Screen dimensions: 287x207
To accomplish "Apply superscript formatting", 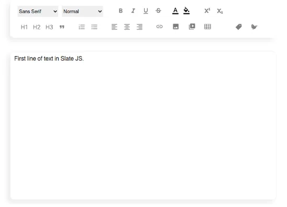I will tap(207, 11).
